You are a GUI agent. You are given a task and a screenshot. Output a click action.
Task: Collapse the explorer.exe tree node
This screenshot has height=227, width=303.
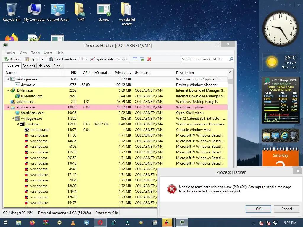[8, 107]
